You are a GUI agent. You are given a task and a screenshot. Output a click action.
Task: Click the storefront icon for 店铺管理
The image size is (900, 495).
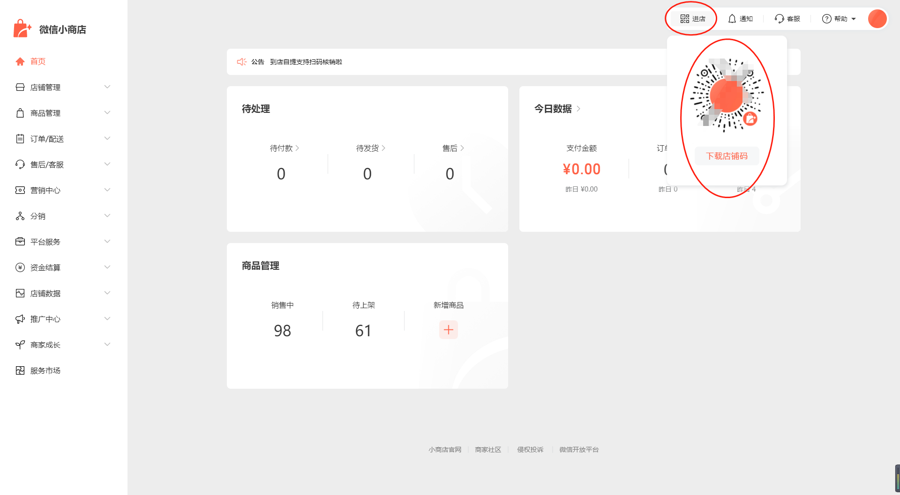coord(20,87)
